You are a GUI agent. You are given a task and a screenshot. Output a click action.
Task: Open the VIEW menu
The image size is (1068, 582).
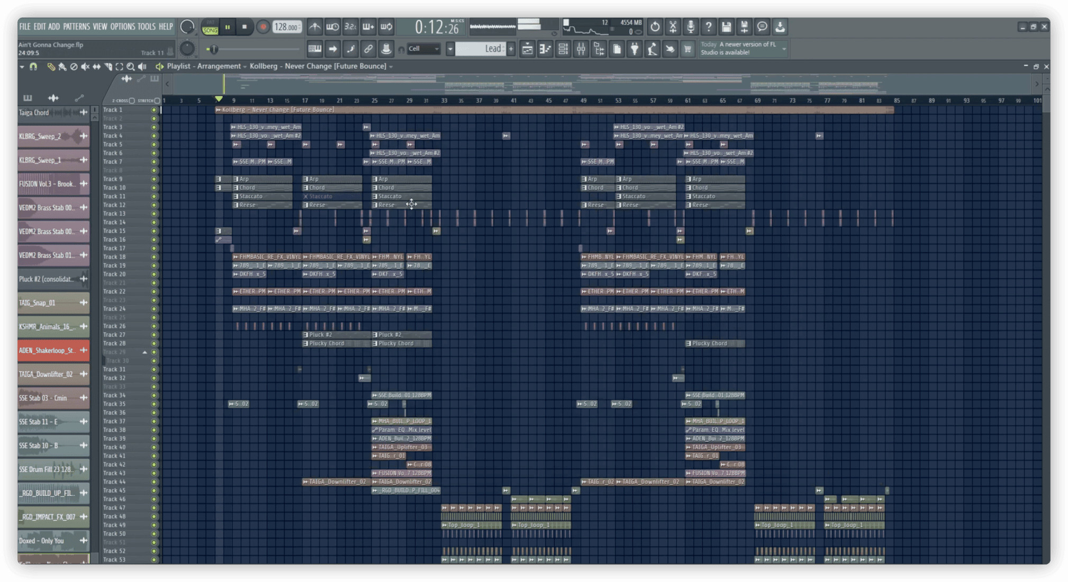point(100,26)
